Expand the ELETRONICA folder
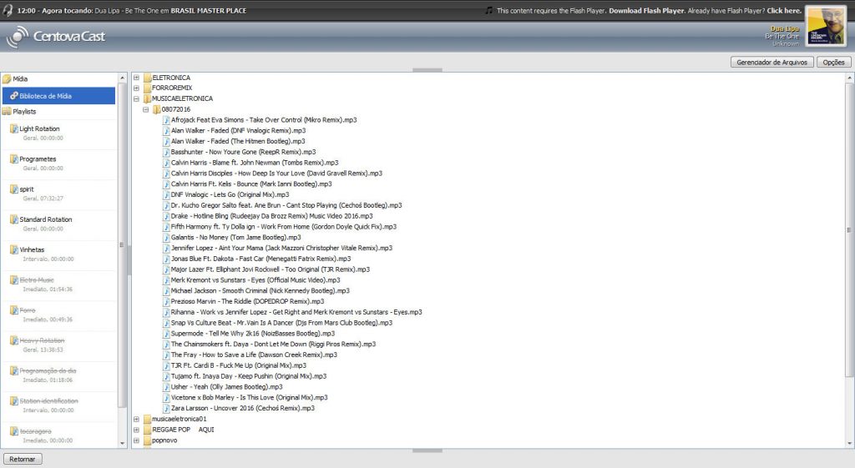The height and width of the screenshot is (468, 855). (x=136, y=78)
